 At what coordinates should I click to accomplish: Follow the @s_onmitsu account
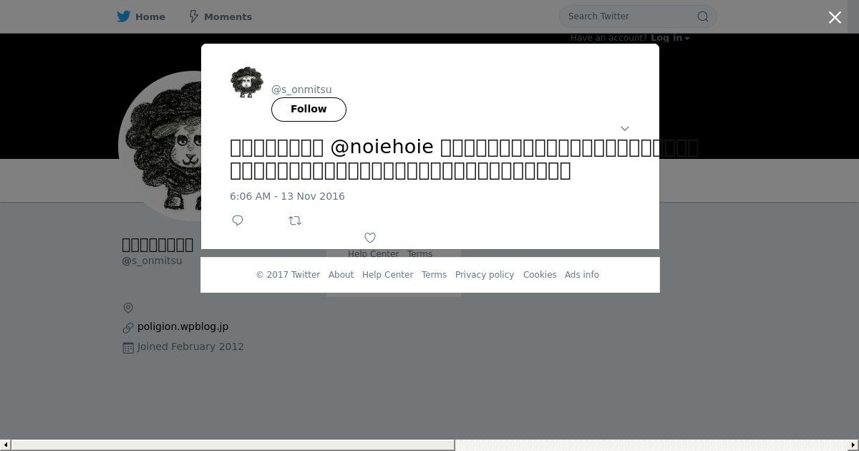[309, 110]
